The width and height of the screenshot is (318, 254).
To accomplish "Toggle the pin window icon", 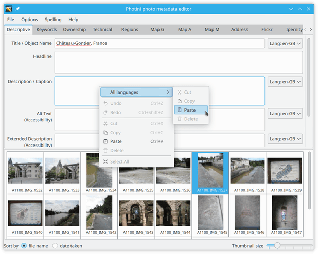I will click(x=17, y=9).
